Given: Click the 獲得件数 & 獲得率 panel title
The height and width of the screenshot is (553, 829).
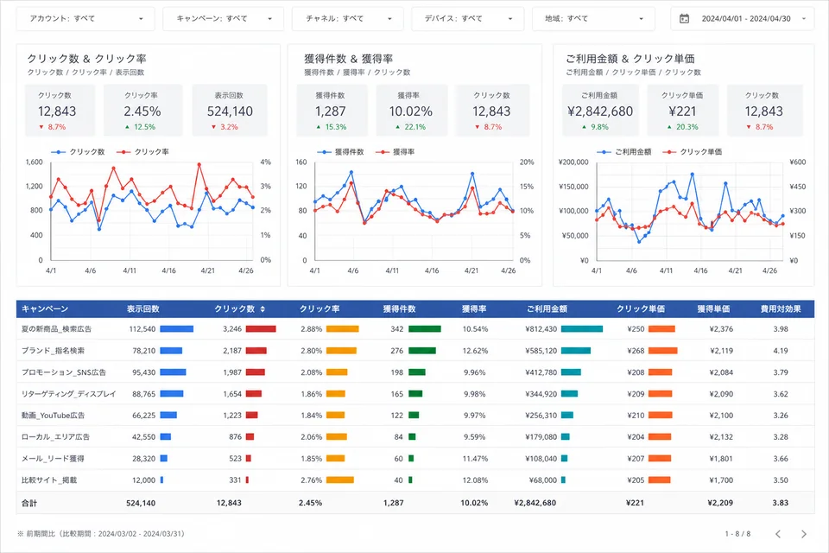Looking at the screenshot, I should 348,59.
